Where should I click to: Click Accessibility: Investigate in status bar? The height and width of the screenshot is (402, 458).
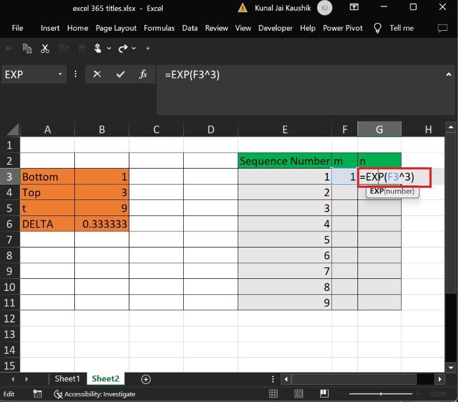point(95,394)
